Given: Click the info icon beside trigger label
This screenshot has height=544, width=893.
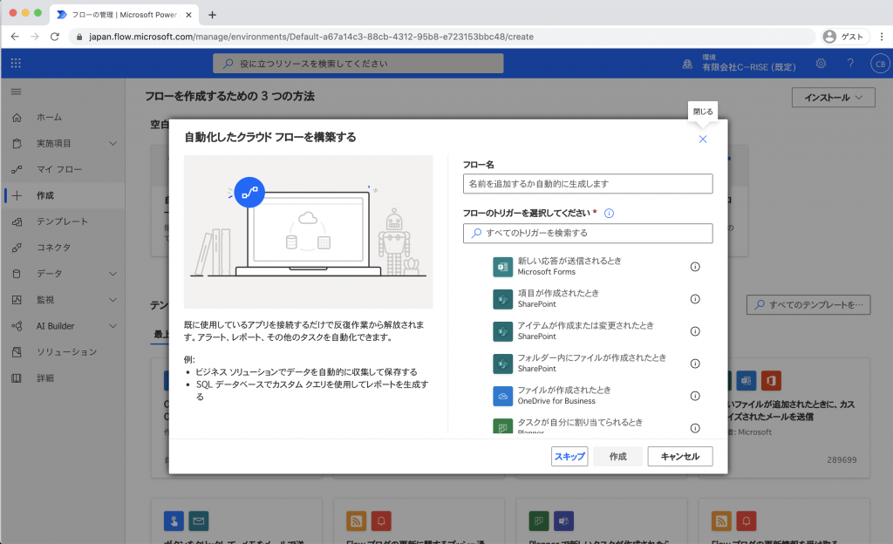Looking at the screenshot, I should pyautogui.click(x=609, y=214).
